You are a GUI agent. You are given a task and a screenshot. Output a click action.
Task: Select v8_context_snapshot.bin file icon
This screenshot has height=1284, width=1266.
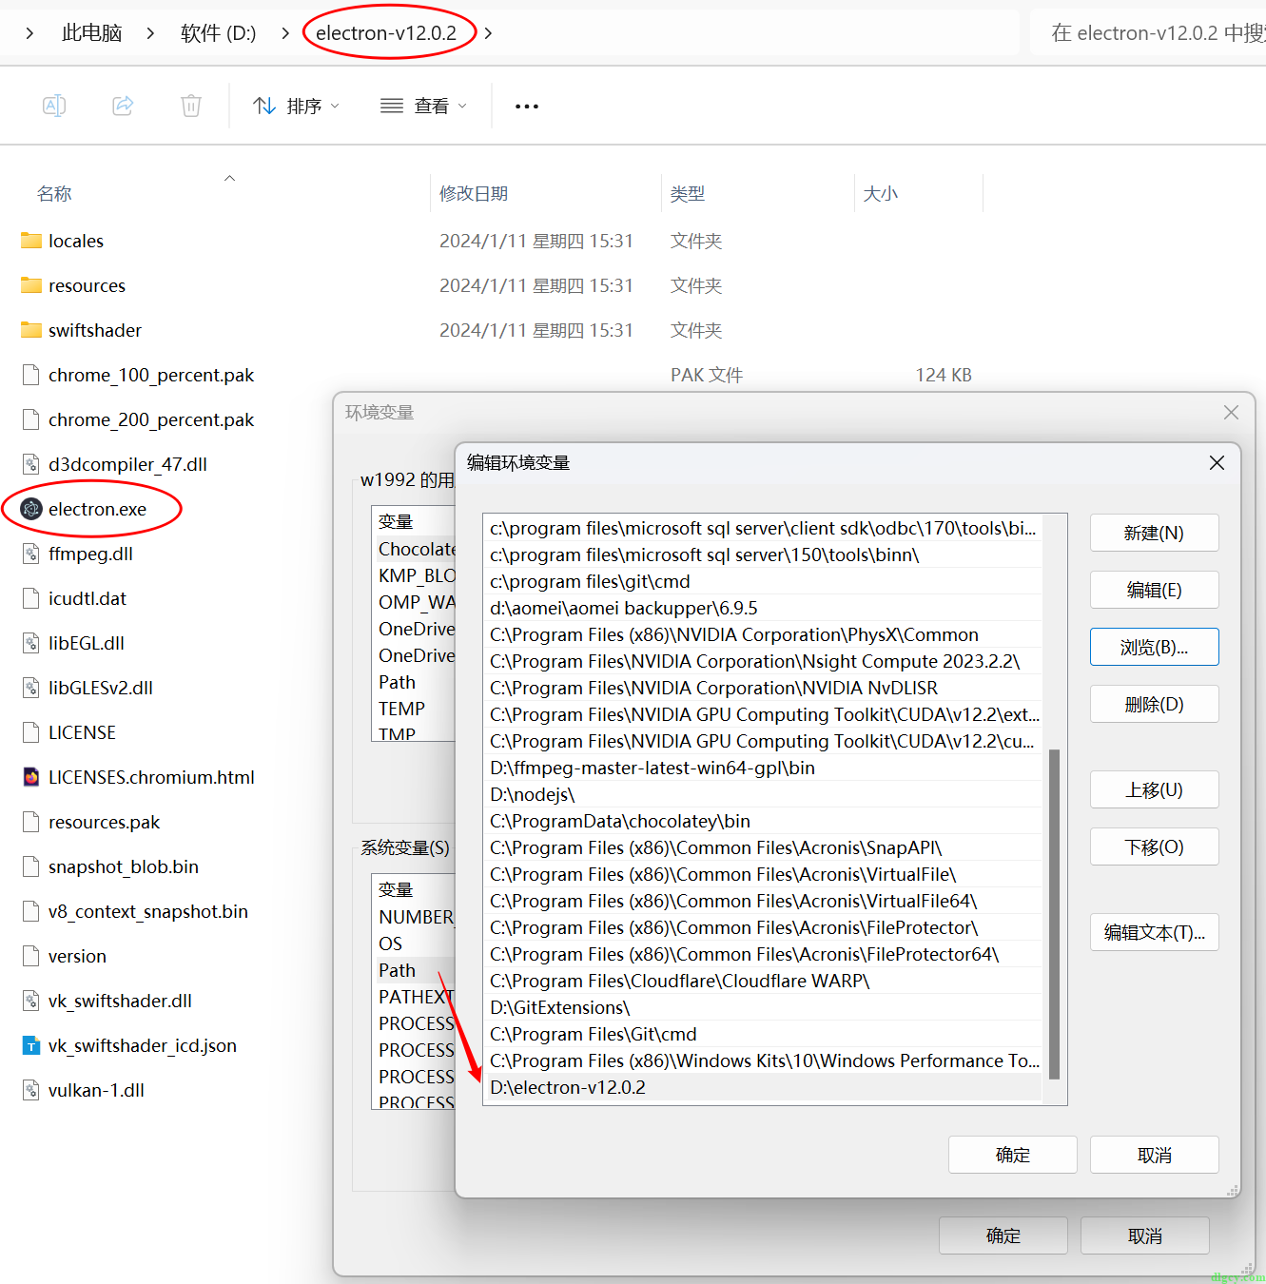point(31,911)
